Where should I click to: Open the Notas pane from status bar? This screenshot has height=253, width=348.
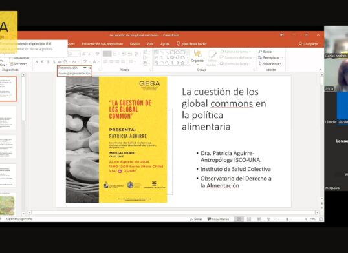click(x=196, y=219)
